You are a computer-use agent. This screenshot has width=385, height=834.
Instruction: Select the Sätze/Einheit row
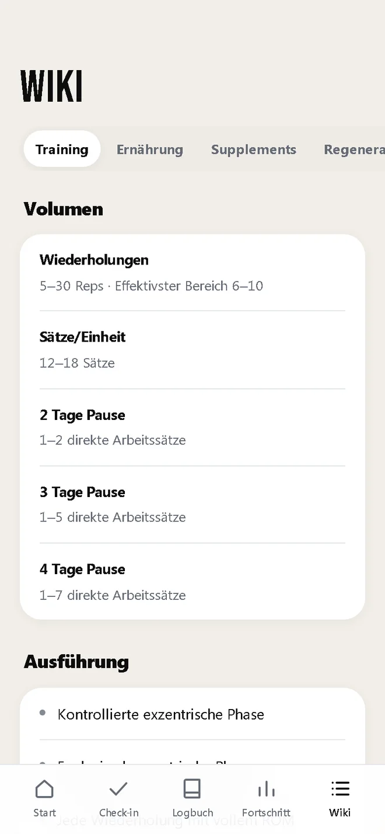(192, 350)
